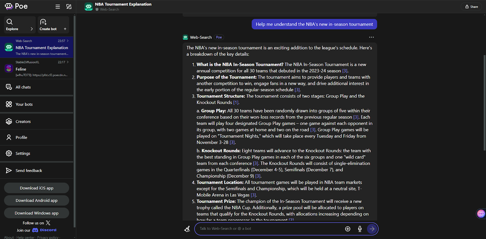
Task: Click the floating purple assistant icon on the right edge
Action: [481, 214]
